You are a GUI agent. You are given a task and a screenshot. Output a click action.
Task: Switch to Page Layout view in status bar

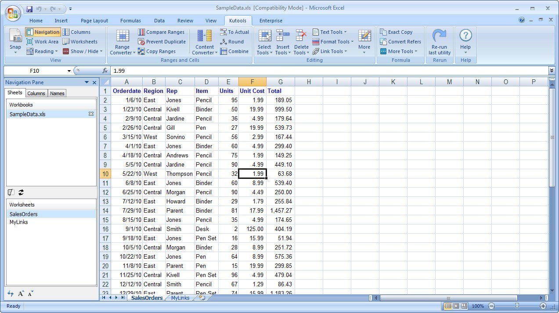(456, 306)
